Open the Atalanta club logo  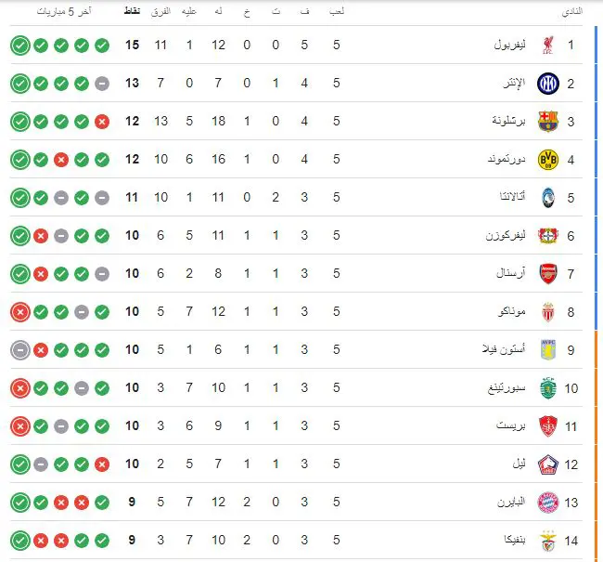(x=548, y=198)
